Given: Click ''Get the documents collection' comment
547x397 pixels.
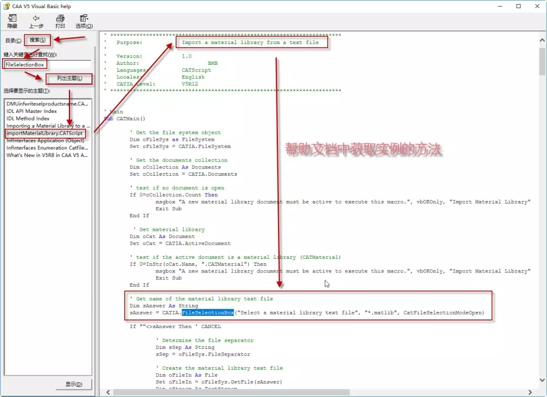Looking at the screenshot, I should [x=178, y=160].
